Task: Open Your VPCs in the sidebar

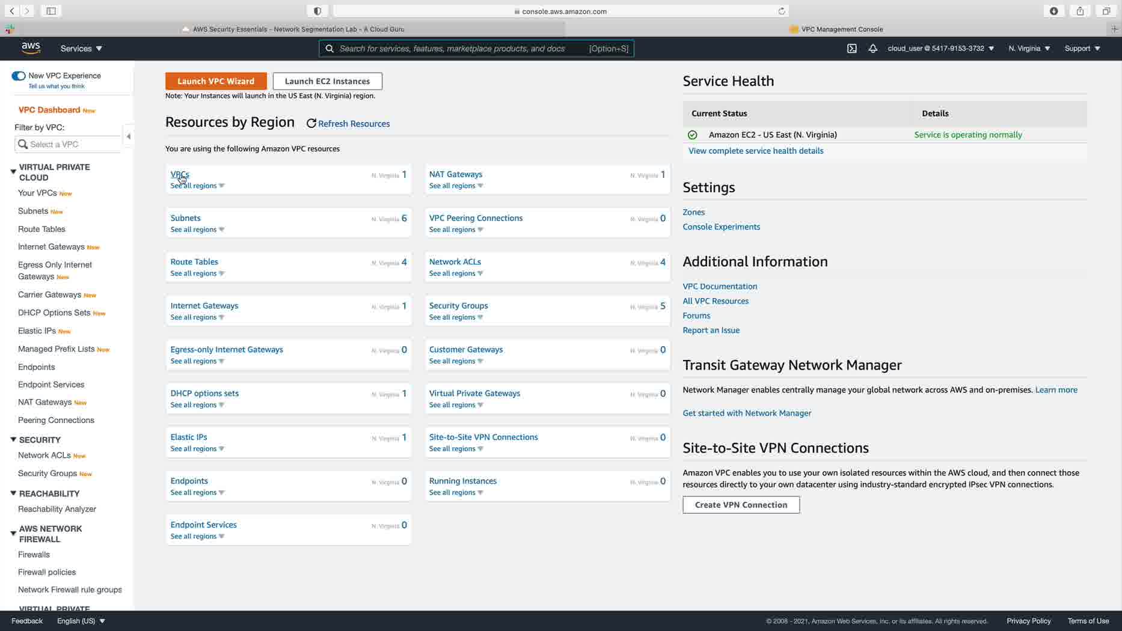Action: click(37, 193)
